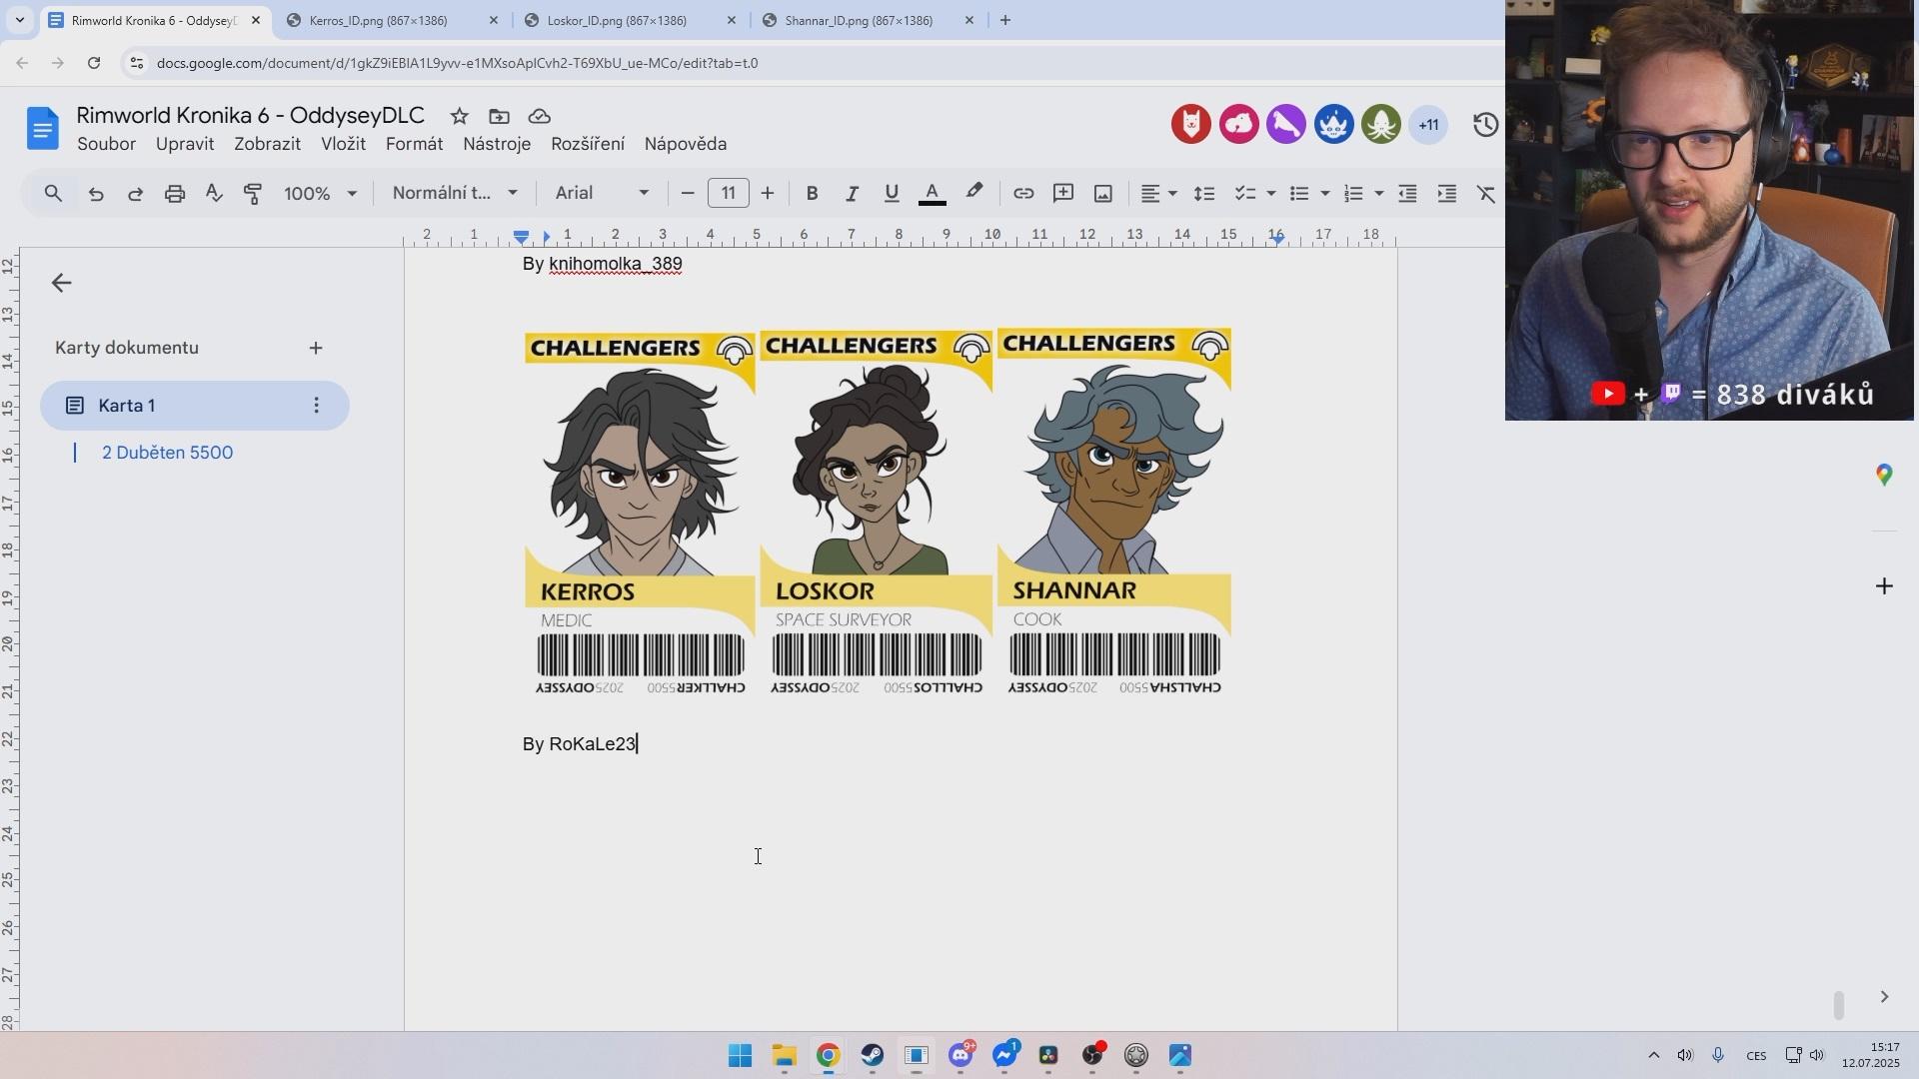Undo the last edit
1919x1079 pixels.
[x=96, y=194]
